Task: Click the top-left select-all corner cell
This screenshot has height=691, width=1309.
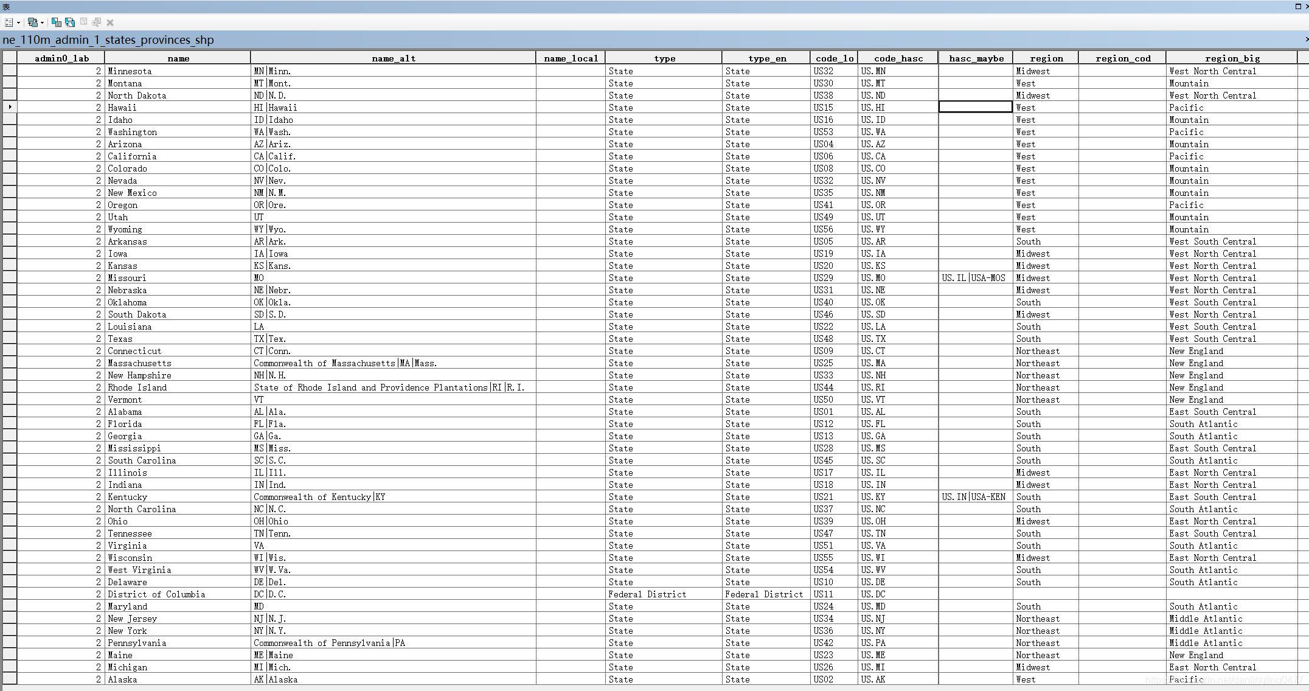Action: 9,58
